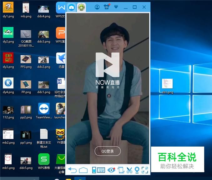This screenshot has height=180, width=212.
Task: Open the user account icon in emulator title bar
Action: tap(97, 7)
